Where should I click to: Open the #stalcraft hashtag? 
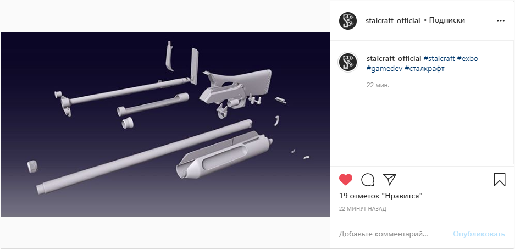[439, 58]
